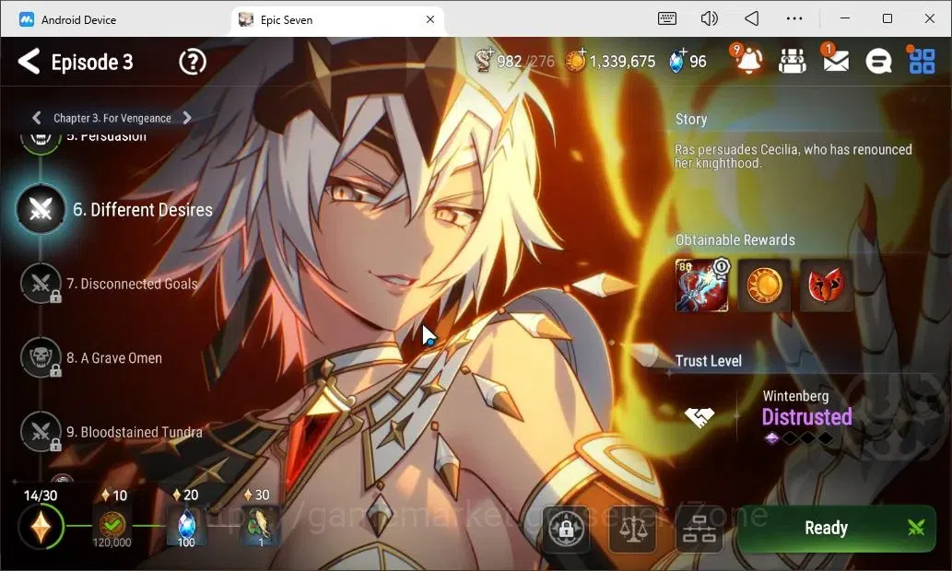This screenshot has width=952, height=571.
Task: Open the emulator keyboard icon
Action: 666,18
